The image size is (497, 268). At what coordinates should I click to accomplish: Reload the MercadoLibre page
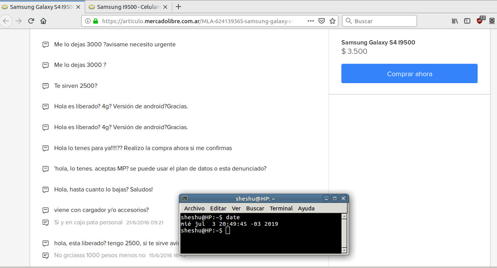(31, 21)
